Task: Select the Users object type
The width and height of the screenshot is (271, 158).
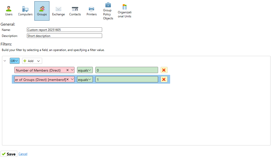Action: pos(9,11)
